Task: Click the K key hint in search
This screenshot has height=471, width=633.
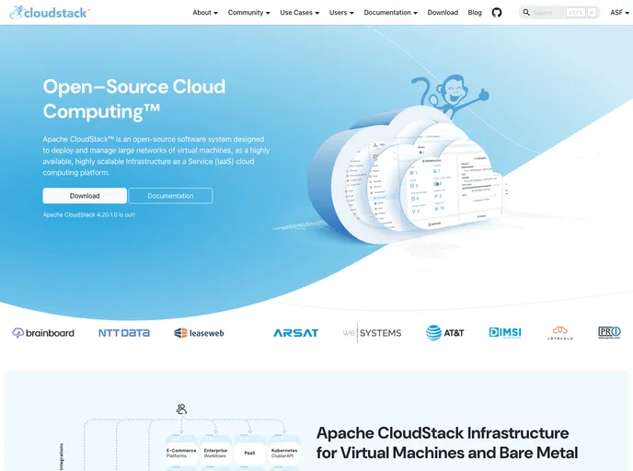Action: click(x=592, y=13)
